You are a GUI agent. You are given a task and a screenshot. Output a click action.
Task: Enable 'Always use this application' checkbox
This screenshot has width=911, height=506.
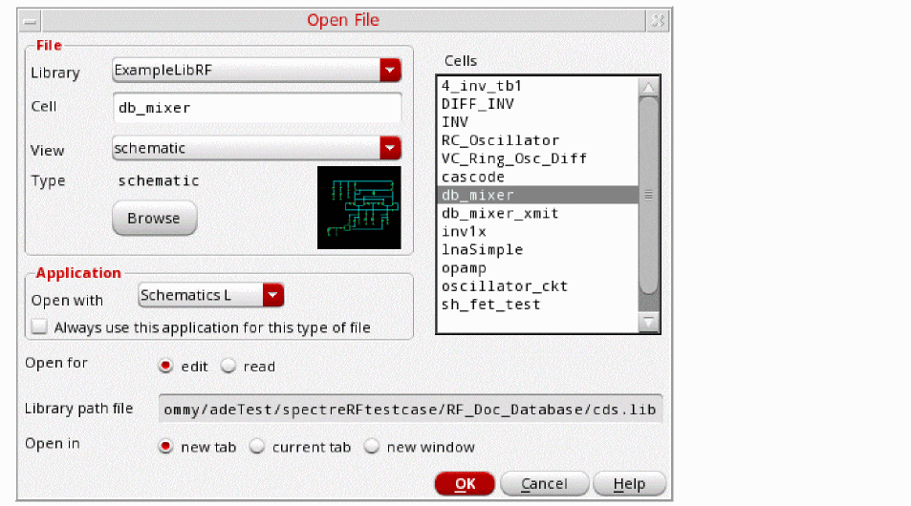point(39,327)
